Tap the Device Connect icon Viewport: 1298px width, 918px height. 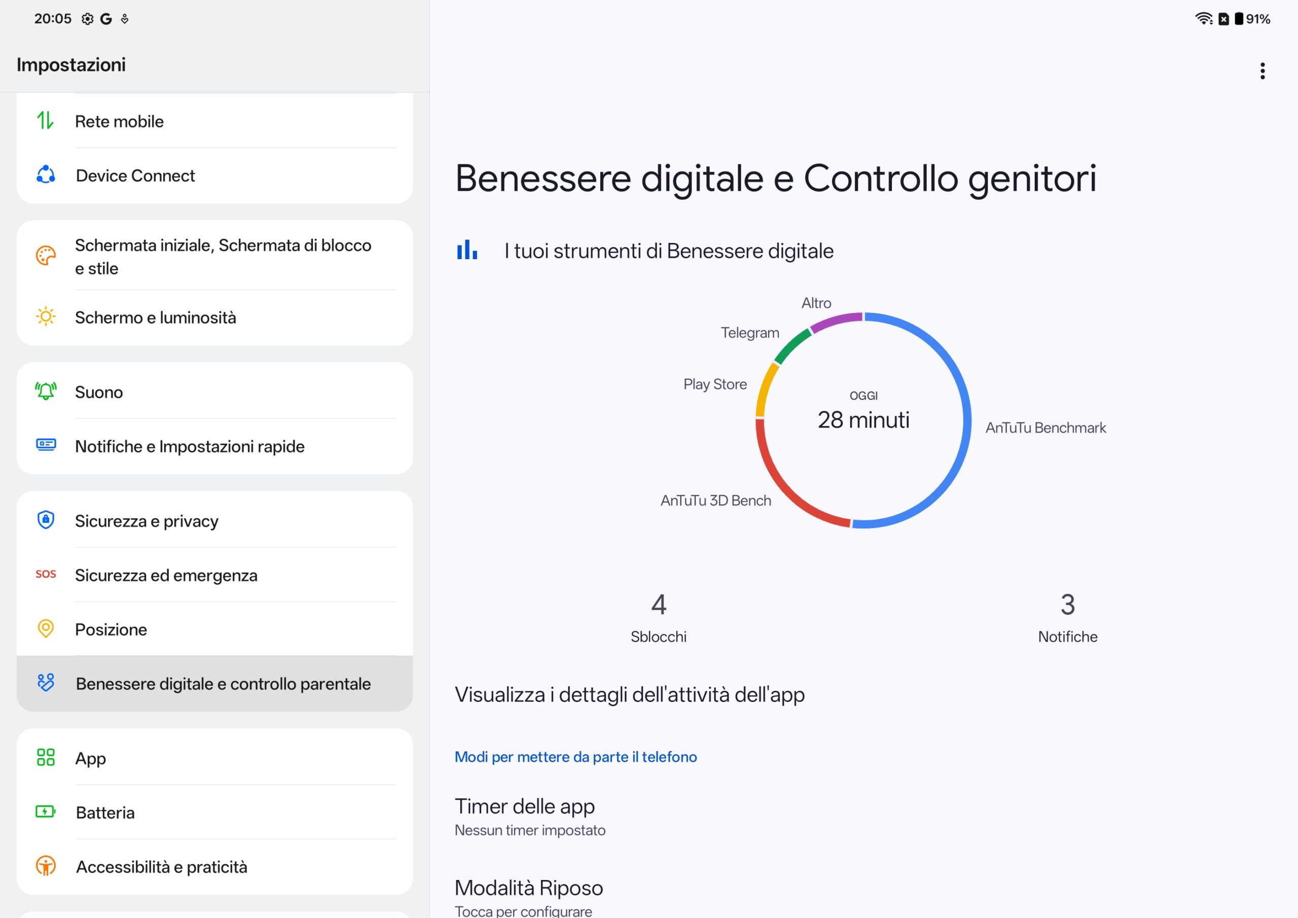[45, 175]
